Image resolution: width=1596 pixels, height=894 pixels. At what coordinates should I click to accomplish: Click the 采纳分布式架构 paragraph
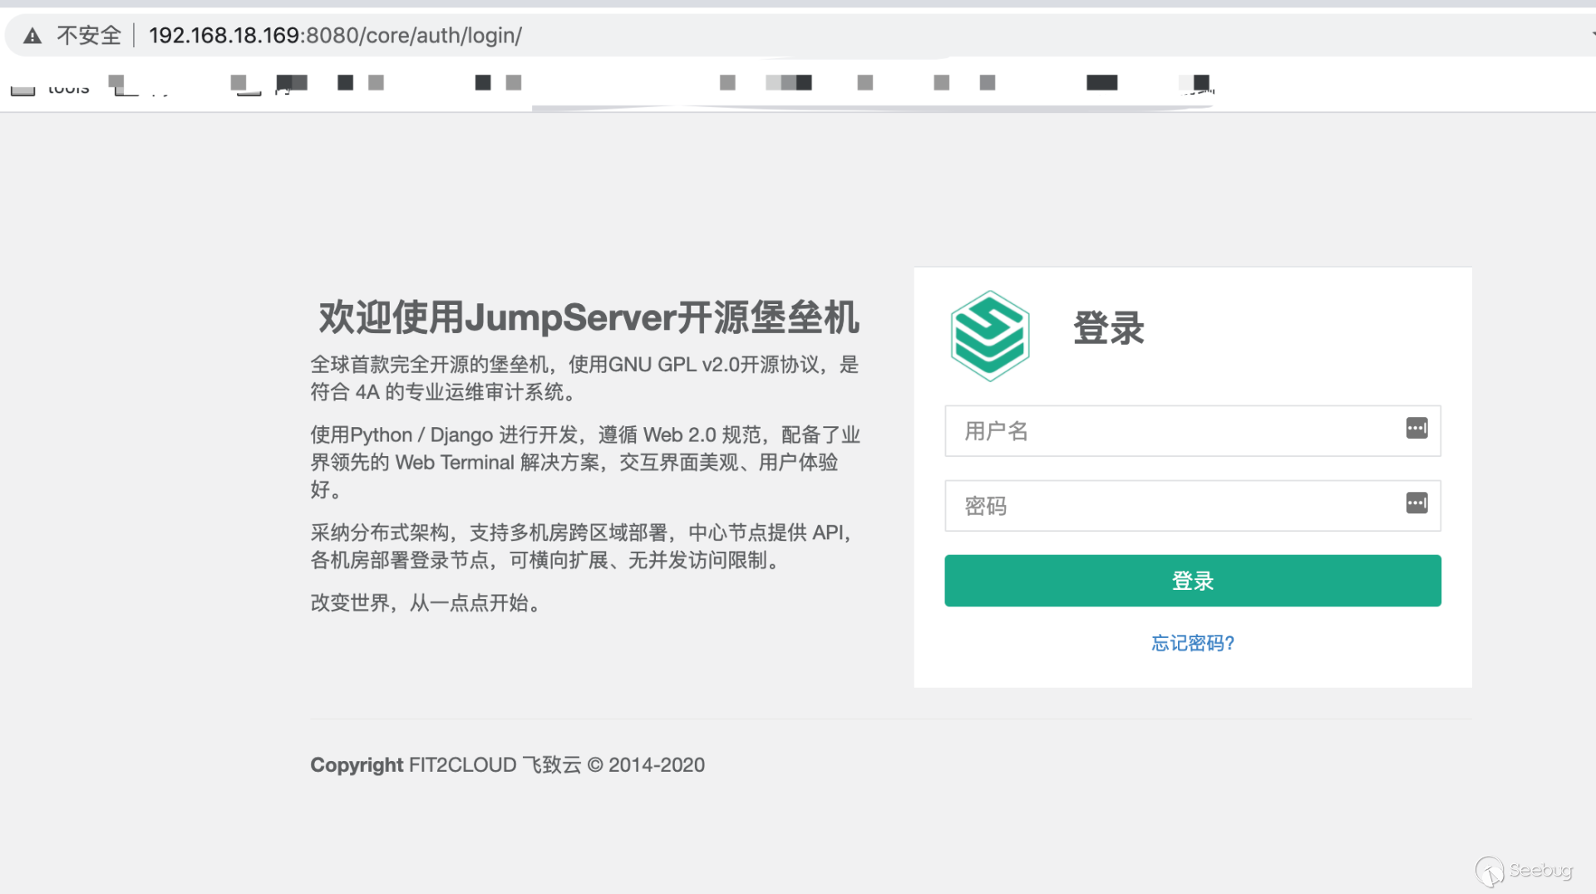[584, 546]
